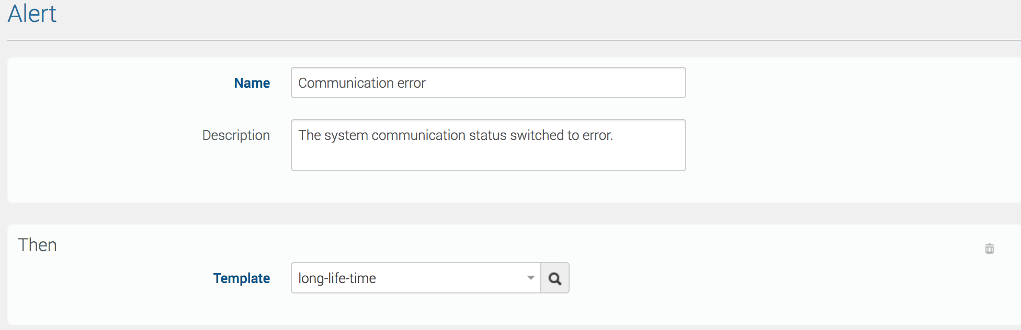Click the long-life-time text in Template
The image size is (1021, 330).
(337, 278)
